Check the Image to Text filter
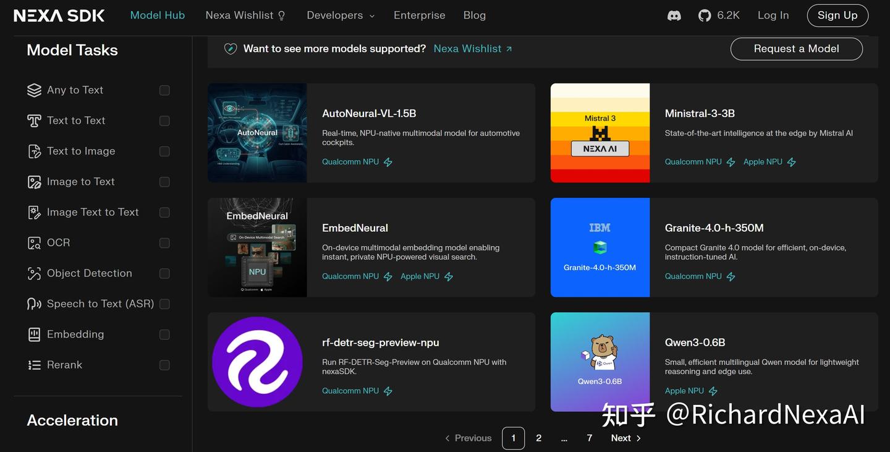This screenshot has width=890, height=452. point(164,181)
